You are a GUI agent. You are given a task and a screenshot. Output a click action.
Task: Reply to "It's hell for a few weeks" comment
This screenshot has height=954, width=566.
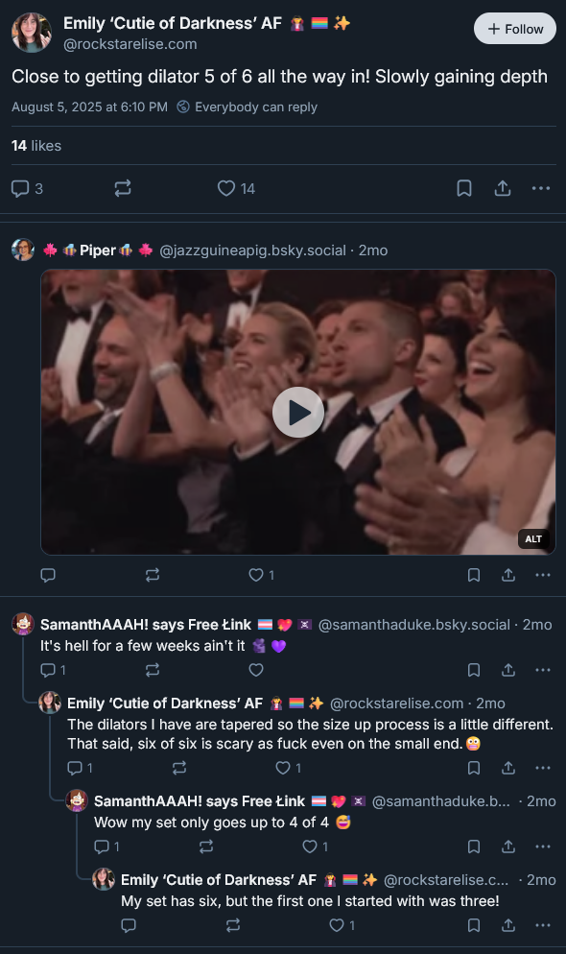(53, 670)
